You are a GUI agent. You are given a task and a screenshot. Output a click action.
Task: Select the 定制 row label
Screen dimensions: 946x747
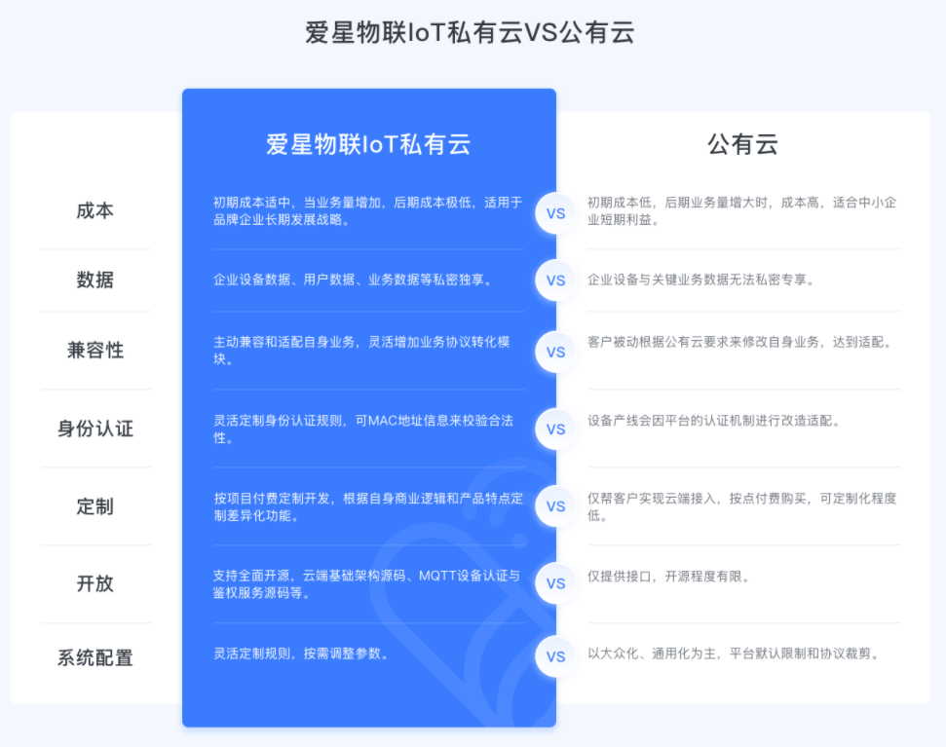pos(95,506)
